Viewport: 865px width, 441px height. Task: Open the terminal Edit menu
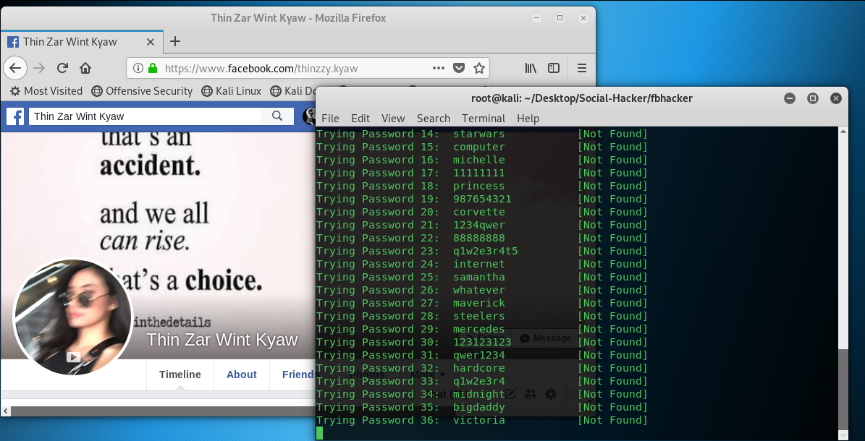[360, 119]
